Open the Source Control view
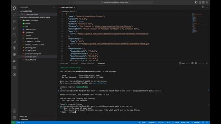The width and height of the screenshot is (221, 124). tap(14, 21)
